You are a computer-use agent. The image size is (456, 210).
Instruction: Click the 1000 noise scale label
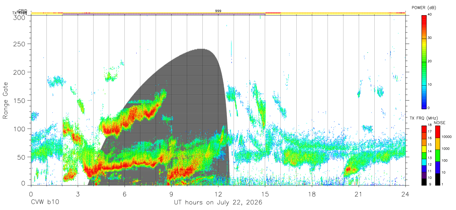pos(446,149)
